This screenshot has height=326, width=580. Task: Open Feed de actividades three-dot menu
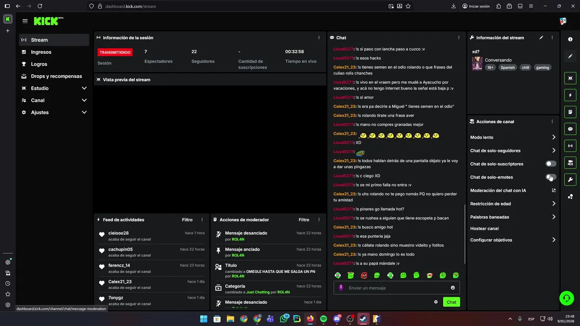202,220
